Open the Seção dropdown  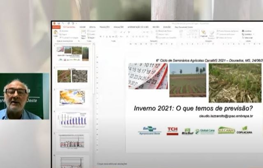point(91,38)
